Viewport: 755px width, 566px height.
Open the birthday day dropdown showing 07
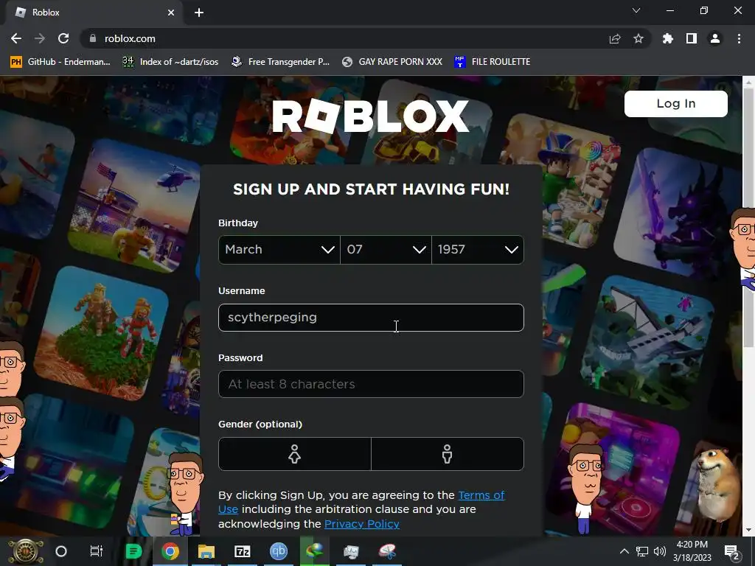point(386,249)
